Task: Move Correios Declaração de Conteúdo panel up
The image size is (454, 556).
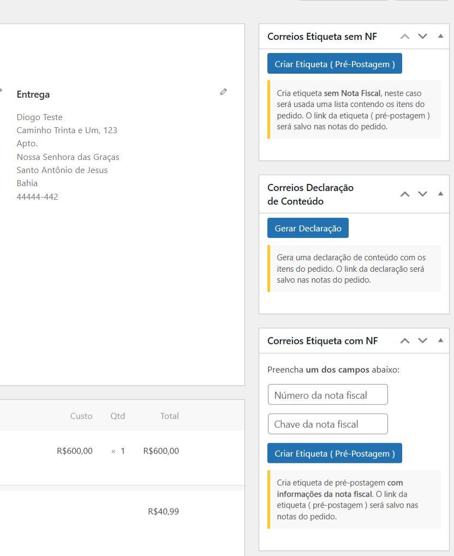Action: tap(405, 194)
